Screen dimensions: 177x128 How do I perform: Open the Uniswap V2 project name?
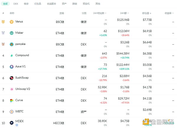[x=23, y=89]
